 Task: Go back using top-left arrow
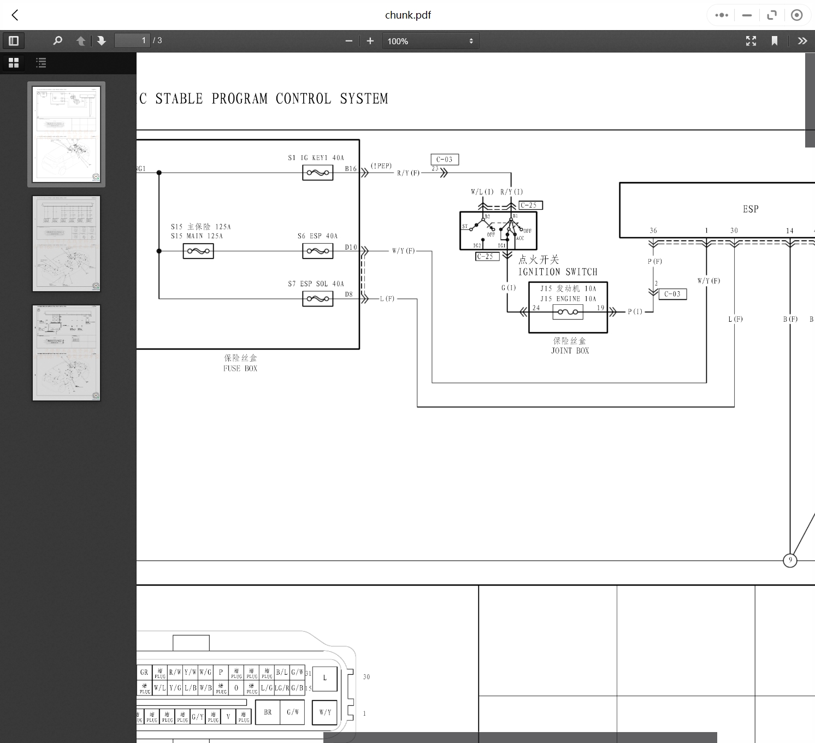[x=15, y=15]
